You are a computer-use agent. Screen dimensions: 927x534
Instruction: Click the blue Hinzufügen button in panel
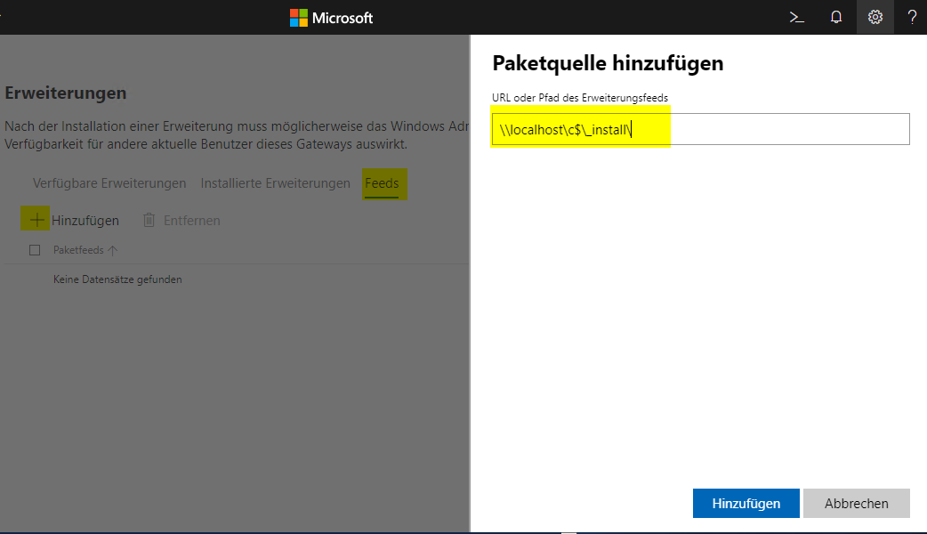tap(746, 503)
